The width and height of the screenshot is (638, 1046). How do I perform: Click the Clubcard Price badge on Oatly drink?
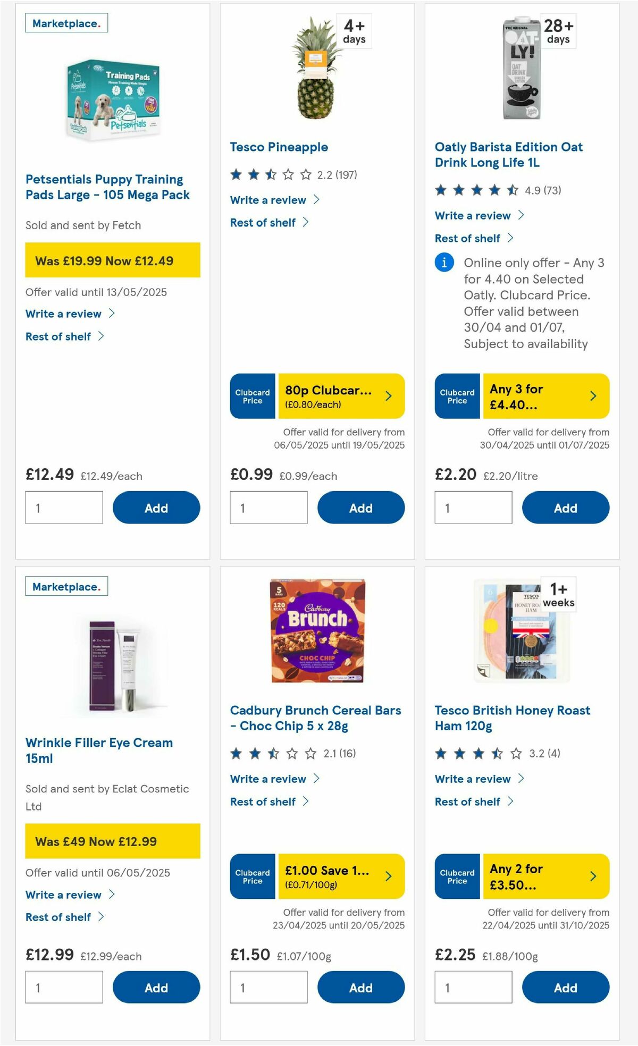[x=457, y=395]
